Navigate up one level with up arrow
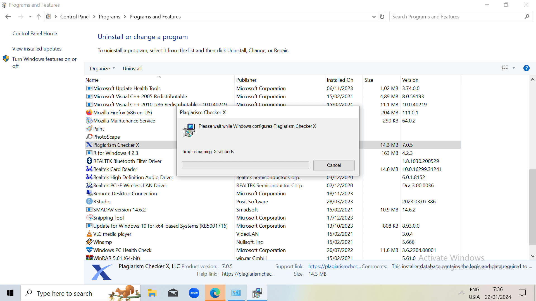 click(x=39, y=17)
